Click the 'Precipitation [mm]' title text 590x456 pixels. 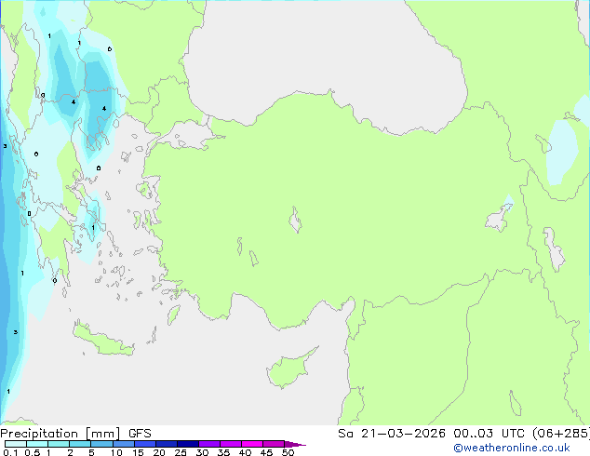click(x=60, y=434)
